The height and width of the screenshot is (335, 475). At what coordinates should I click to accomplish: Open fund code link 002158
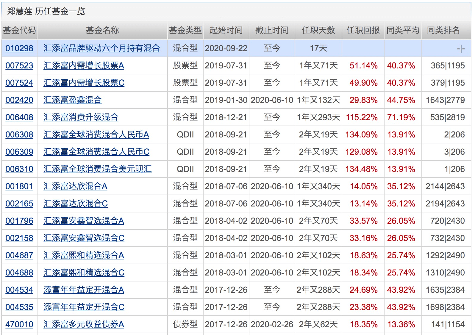tap(19, 238)
